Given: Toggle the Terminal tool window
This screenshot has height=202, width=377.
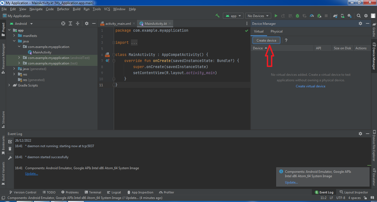Looking at the screenshot, I should [x=93, y=192].
